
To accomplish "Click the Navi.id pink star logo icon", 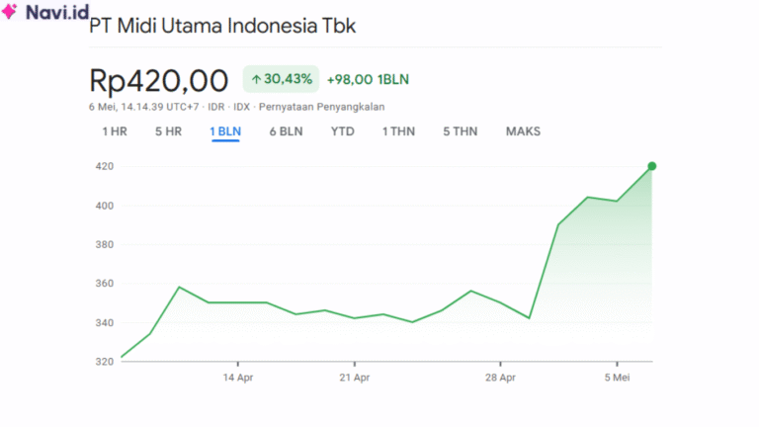I will 12,12.
